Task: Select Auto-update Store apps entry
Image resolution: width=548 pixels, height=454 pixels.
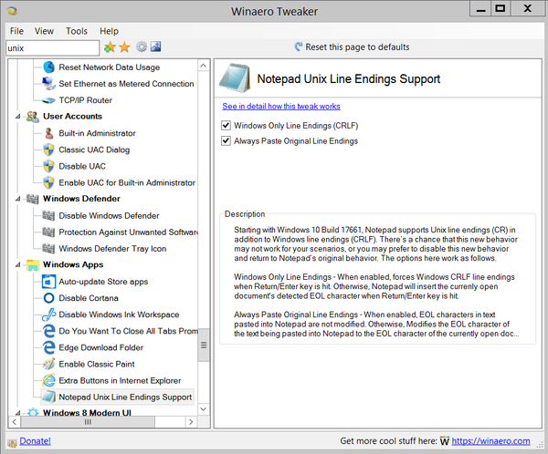Action: click(103, 282)
